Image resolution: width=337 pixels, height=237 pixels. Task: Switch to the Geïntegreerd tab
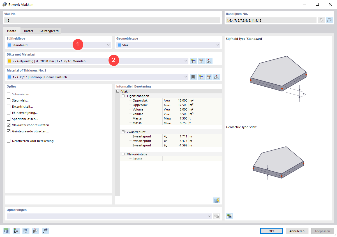click(49, 31)
